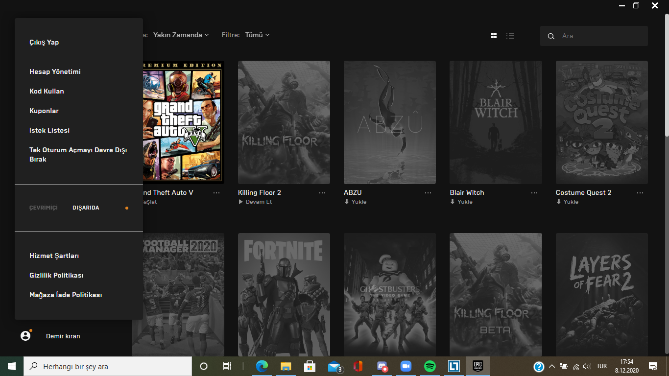Select the Ghostbusters cover art

(390, 295)
